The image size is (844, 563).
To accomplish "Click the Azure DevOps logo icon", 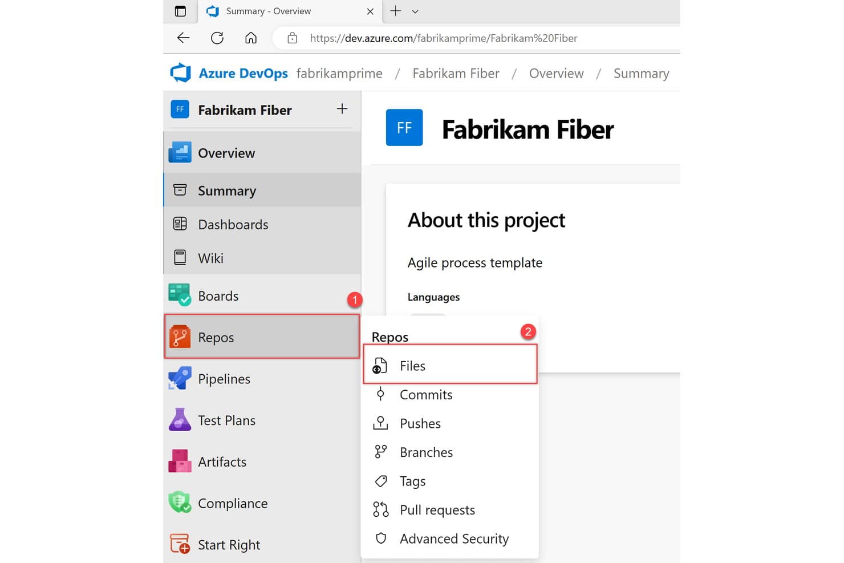I will click(180, 73).
